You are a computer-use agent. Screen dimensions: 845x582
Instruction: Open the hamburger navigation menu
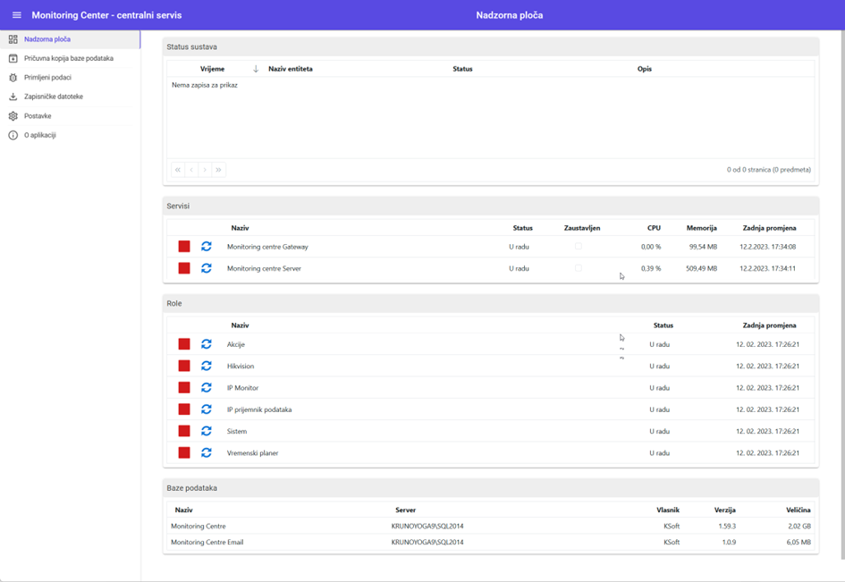[x=16, y=15]
